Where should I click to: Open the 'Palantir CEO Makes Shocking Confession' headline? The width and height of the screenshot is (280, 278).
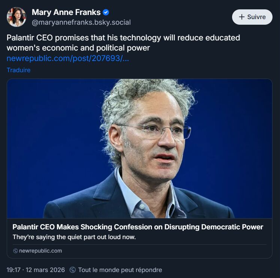[x=137, y=227]
